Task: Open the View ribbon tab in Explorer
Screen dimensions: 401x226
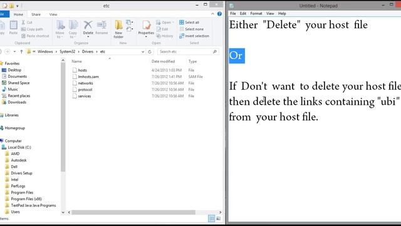Action: tap(53, 14)
